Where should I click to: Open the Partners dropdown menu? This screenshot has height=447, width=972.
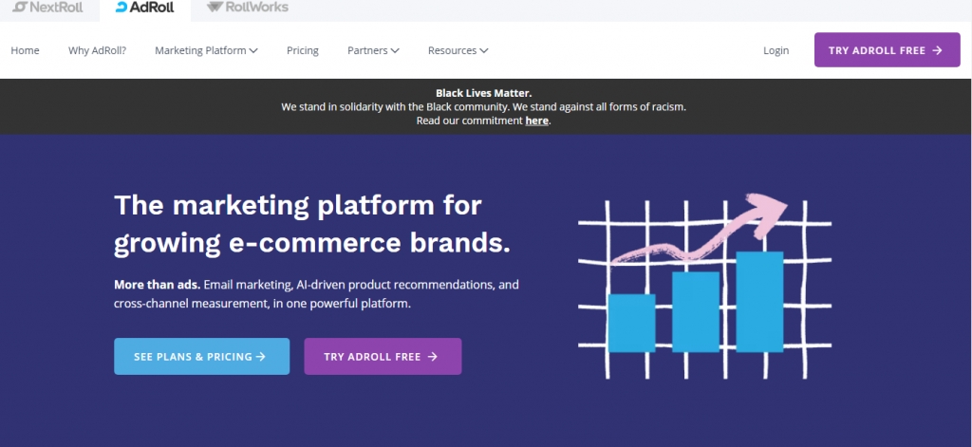[373, 50]
